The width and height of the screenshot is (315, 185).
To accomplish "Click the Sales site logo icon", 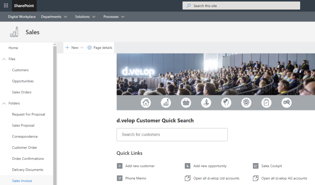I will [14, 32].
